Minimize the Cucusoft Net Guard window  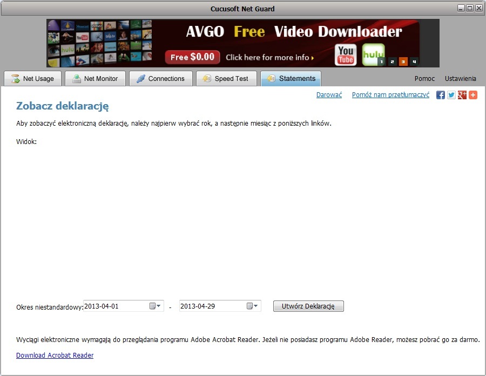click(461, 9)
